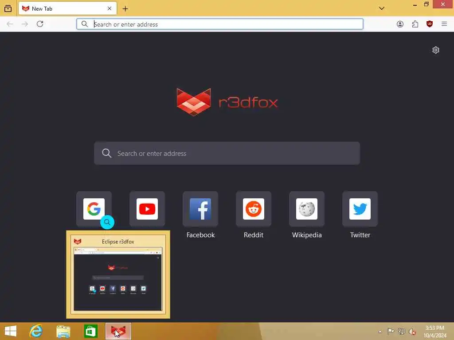Open the network tray icon
This screenshot has height=340, width=454.
(x=401, y=331)
